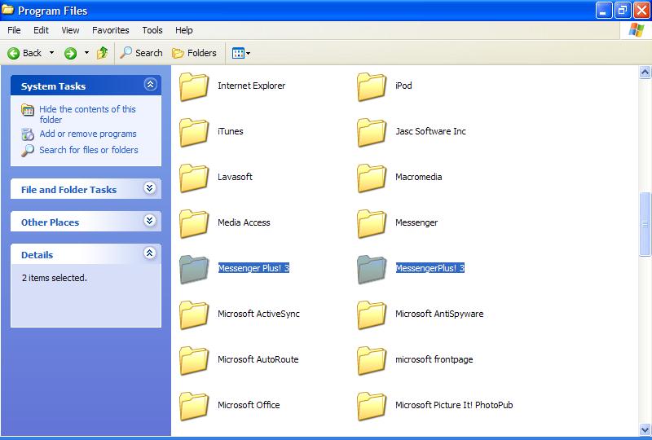Click the Lavasoft folder name
Screen dimensions: 652x440
pyautogui.click(x=235, y=177)
